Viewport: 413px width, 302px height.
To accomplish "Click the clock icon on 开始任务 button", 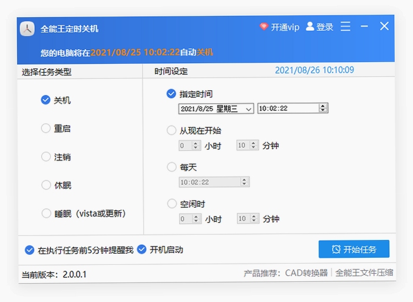I will [336, 250].
